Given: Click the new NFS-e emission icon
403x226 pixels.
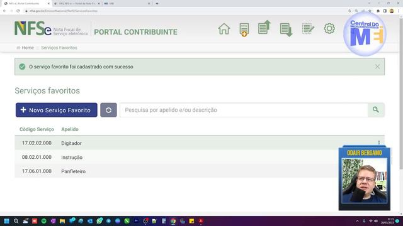Looking at the screenshot, I should [x=244, y=30].
